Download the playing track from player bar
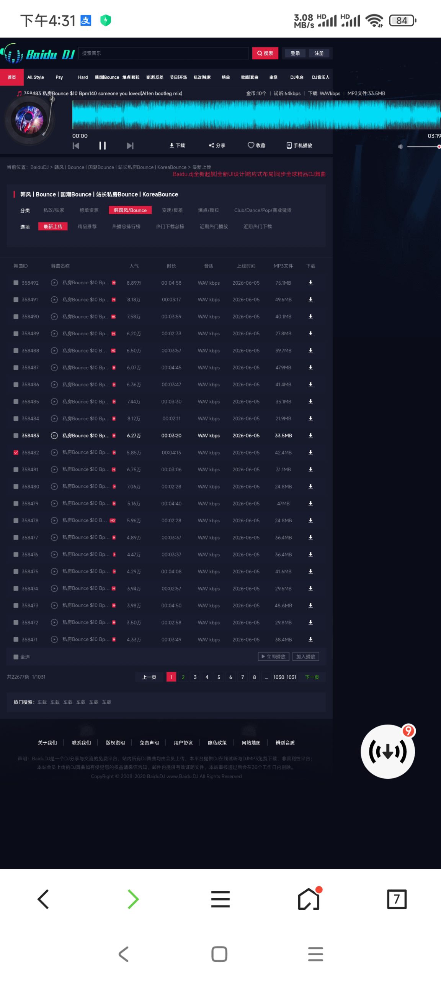Viewport: 441px width, 981px height. click(x=177, y=146)
